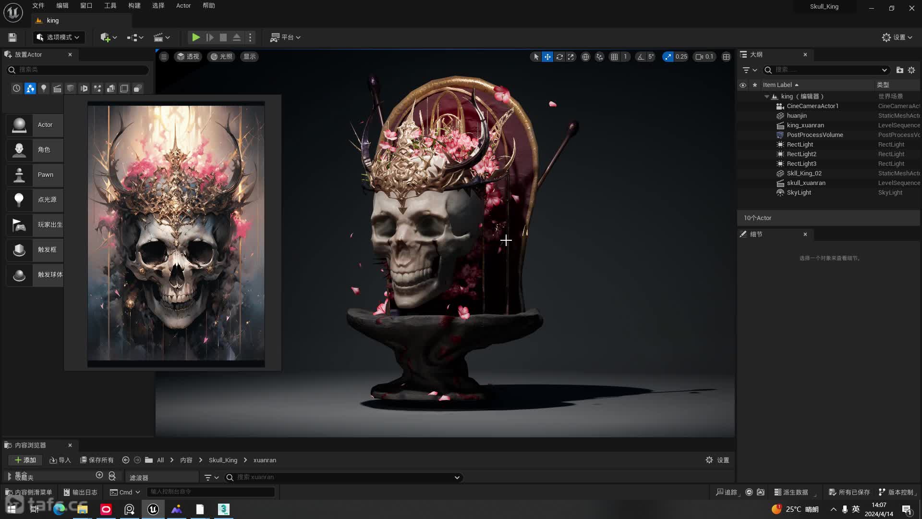Viewport: 922px width, 519px height.
Task: Click 导入 import button in content browser
Action: (60, 460)
